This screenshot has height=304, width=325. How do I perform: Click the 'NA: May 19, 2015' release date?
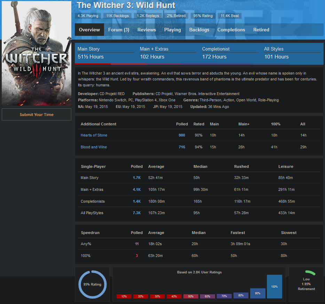point(93,107)
